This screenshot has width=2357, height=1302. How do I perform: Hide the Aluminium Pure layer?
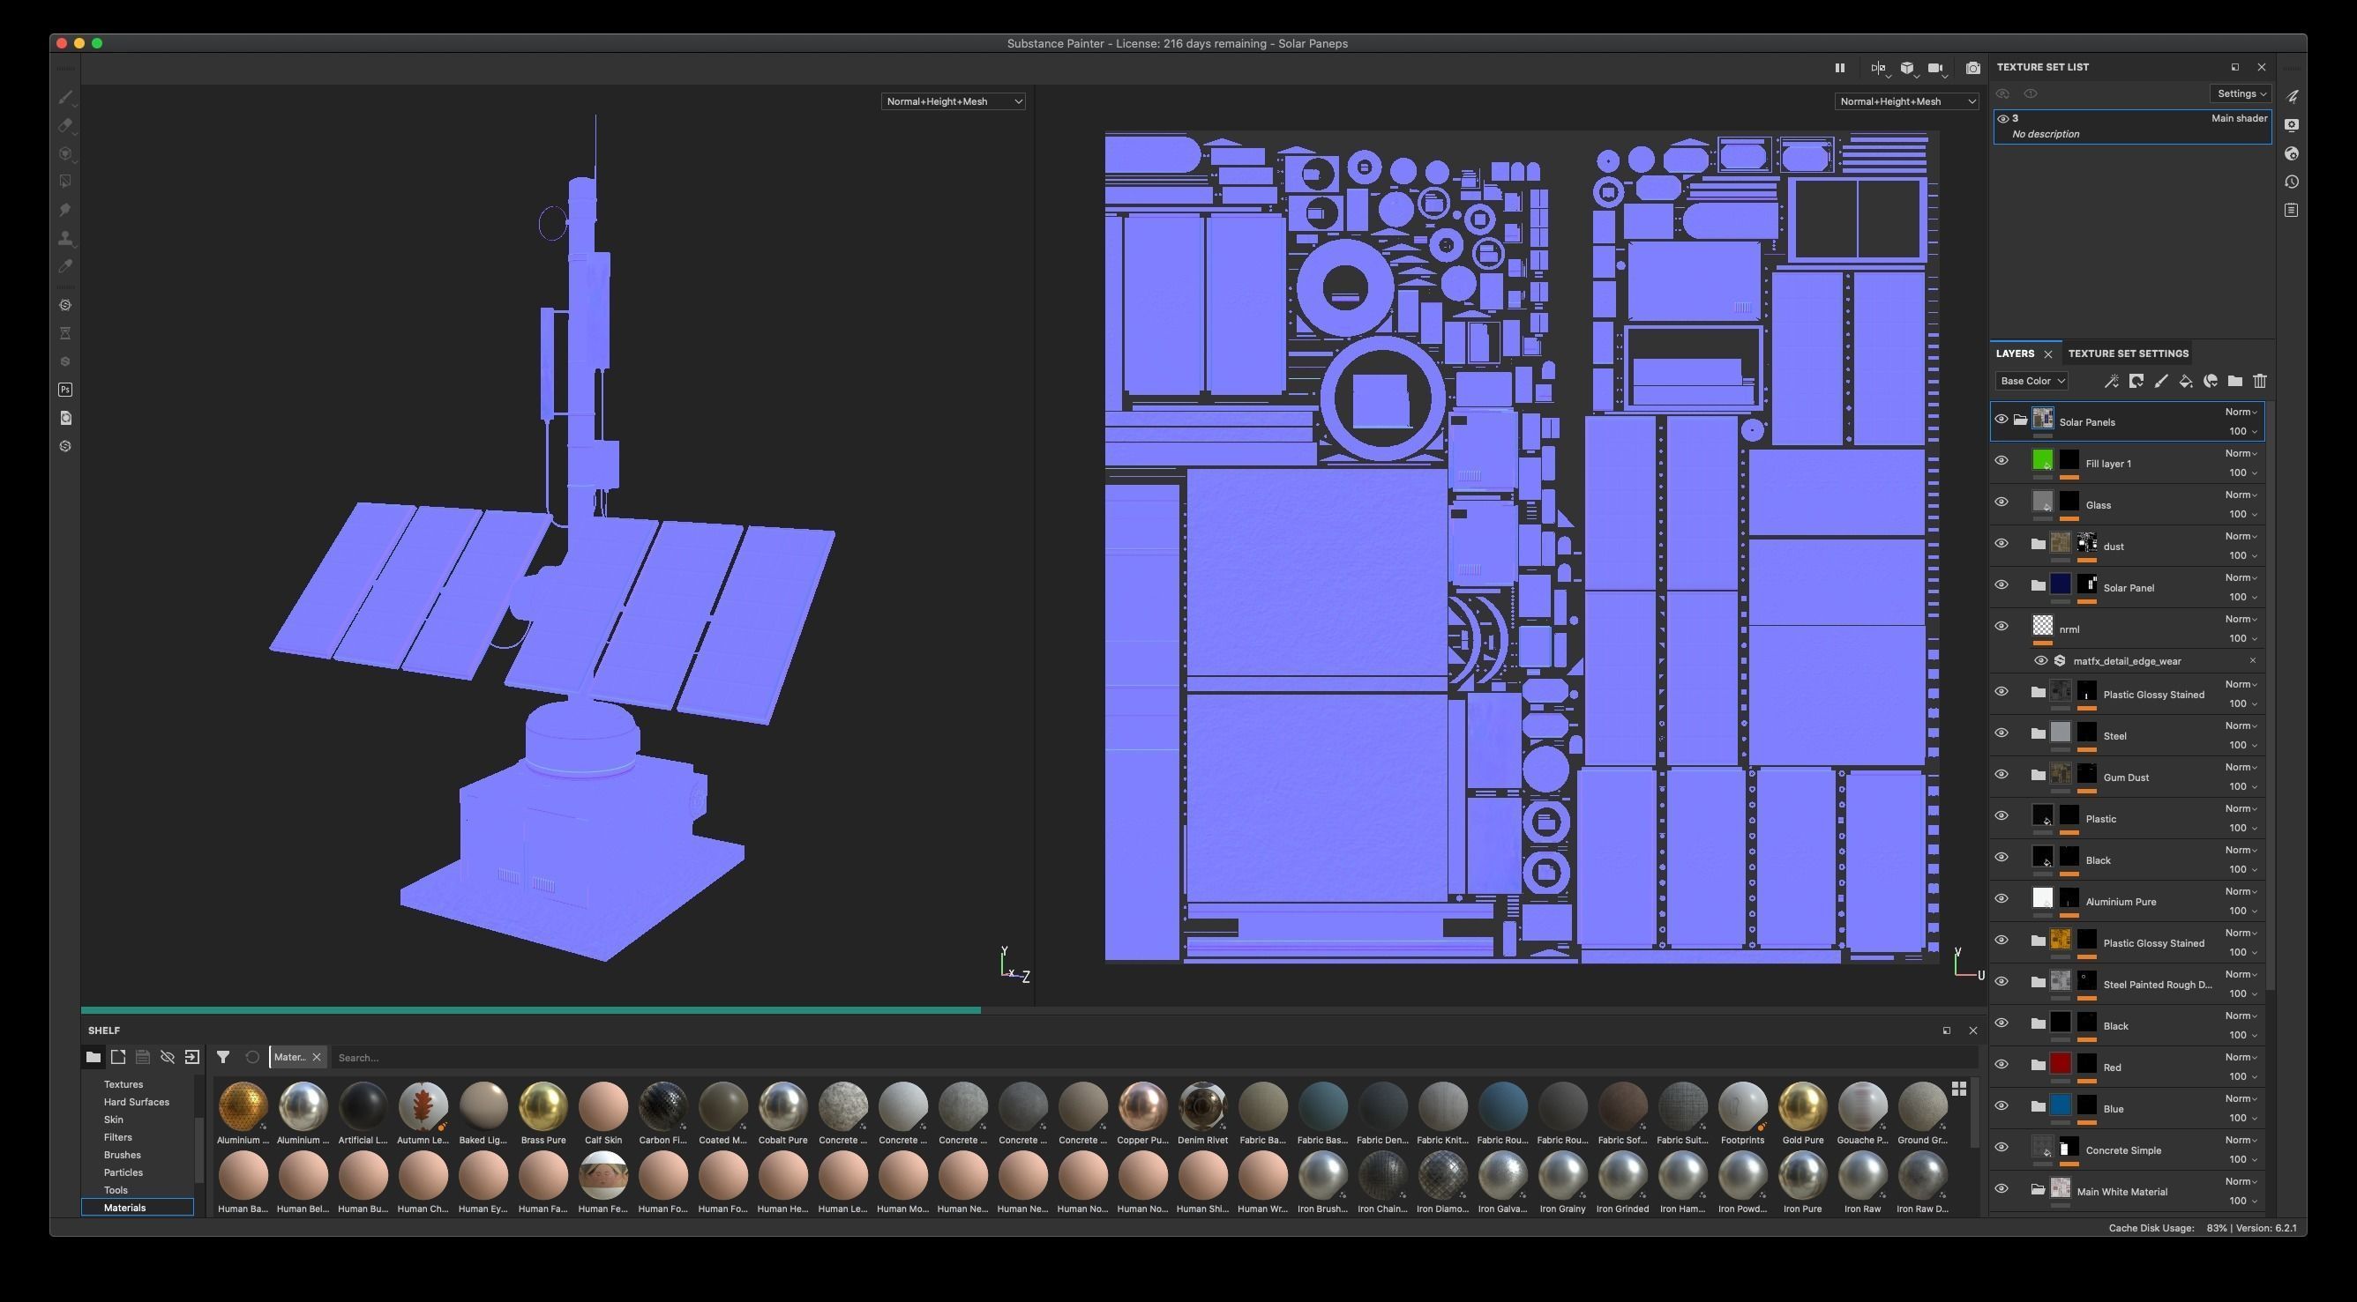click(x=2002, y=899)
